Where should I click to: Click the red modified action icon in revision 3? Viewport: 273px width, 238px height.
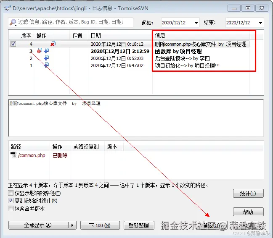40,51
